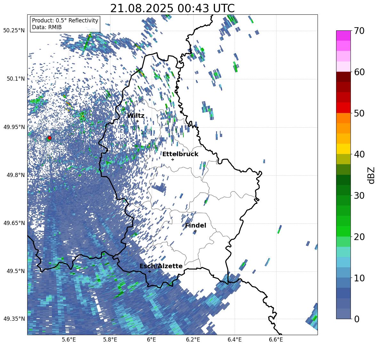Screen dimensions: 379x346
Task: Click 'Product: 0.5° Reflectivity' text in legend box
Action: tap(65, 20)
